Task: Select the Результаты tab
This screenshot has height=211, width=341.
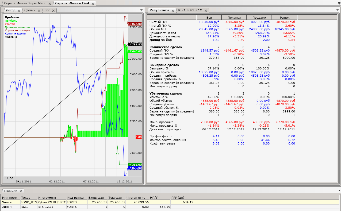Action: click(159, 10)
